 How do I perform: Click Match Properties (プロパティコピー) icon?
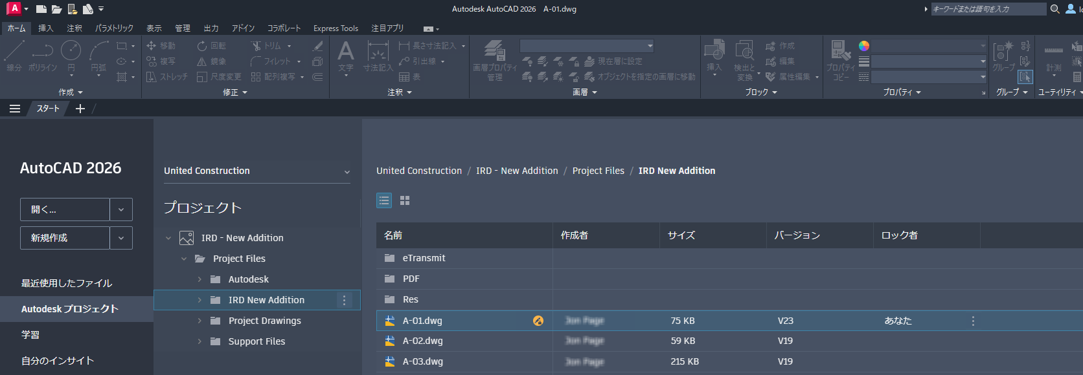tap(841, 59)
